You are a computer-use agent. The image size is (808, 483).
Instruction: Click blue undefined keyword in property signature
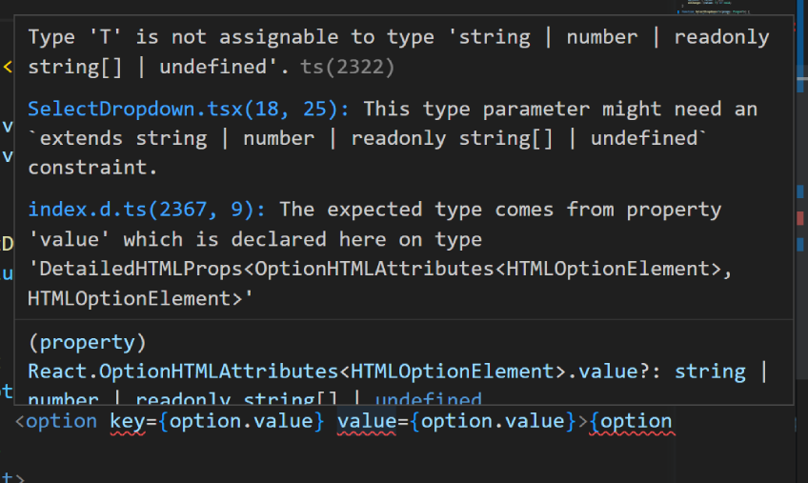click(429, 399)
